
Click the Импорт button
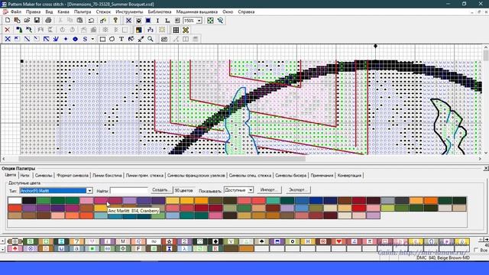(268, 190)
